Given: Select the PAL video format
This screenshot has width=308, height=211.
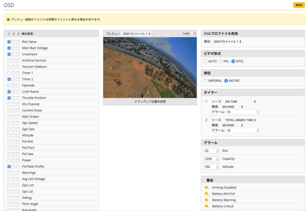Looking at the screenshot, I should coord(221,61).
